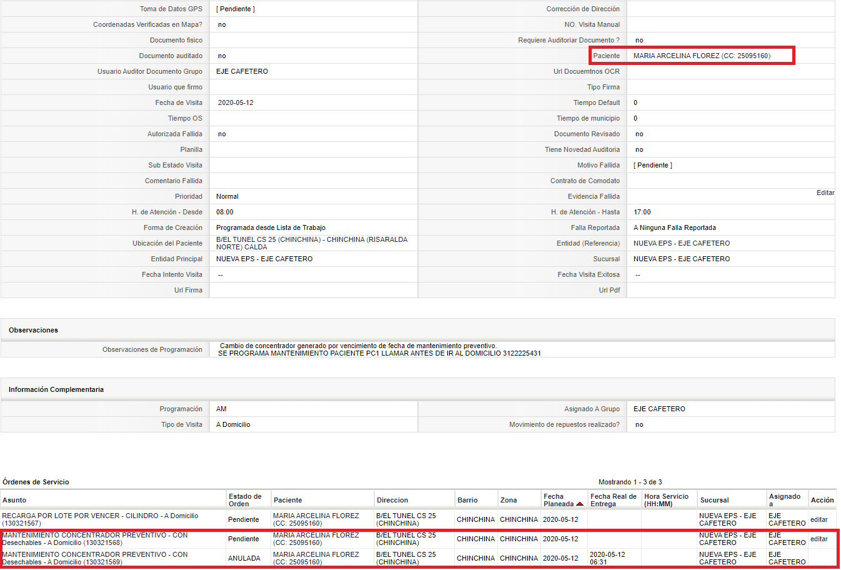This screenshot has height=570, width=841.
Task: Click the Asignado a column header
Action: click(785, 500)
